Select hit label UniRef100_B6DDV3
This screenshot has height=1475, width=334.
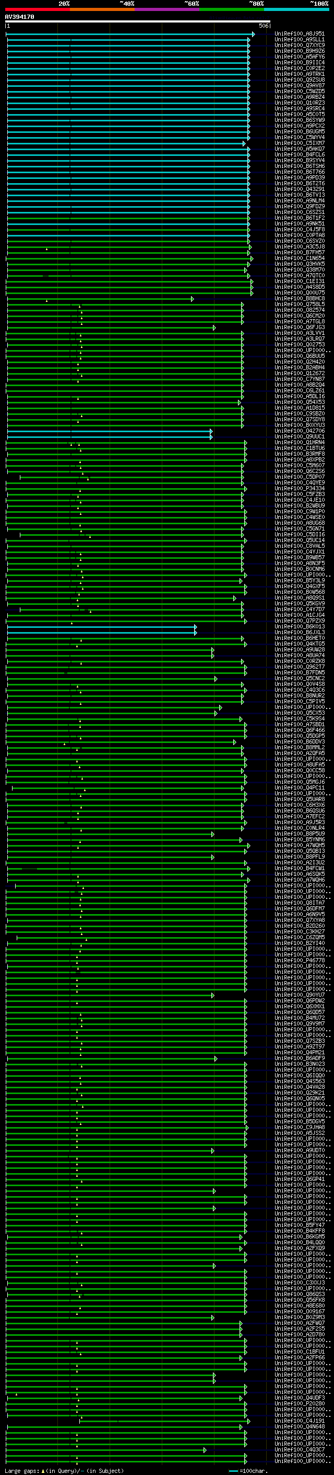[300, 742]
